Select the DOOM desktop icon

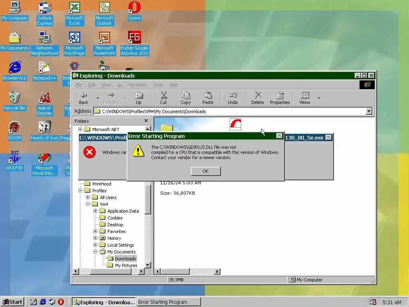[x=15, y=131]
